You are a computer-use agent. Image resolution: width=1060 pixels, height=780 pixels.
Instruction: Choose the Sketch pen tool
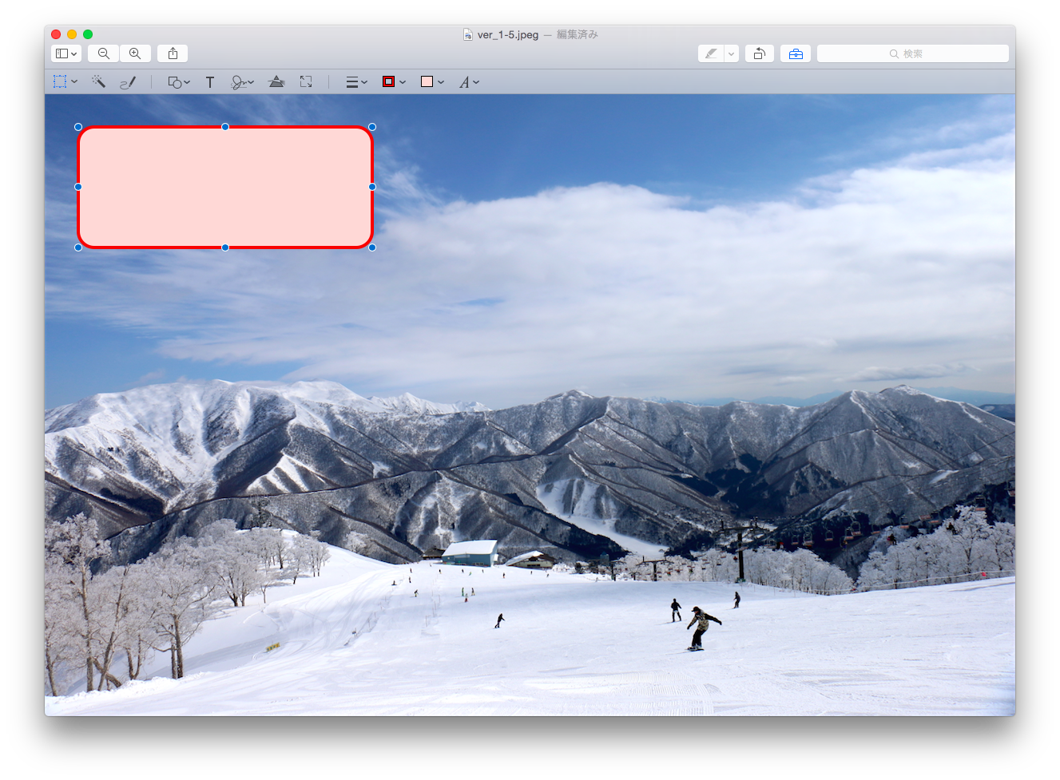pos(128,81)
